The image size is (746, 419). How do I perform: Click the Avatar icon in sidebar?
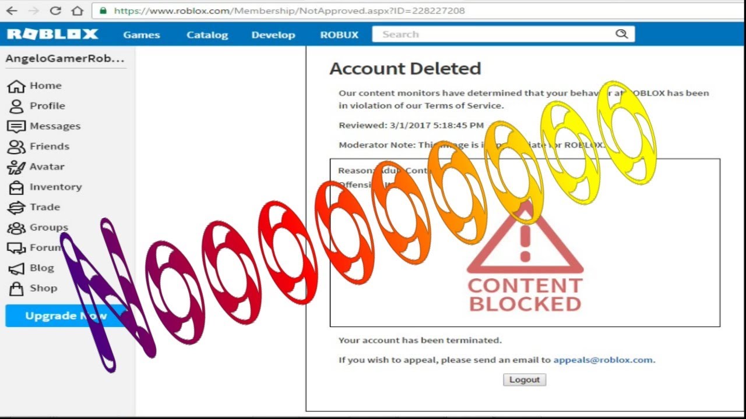[x=16, y=167]
